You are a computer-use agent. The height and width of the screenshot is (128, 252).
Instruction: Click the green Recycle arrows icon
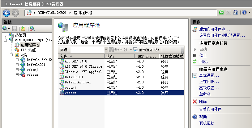pyautogui.click(x=195, y=62)
